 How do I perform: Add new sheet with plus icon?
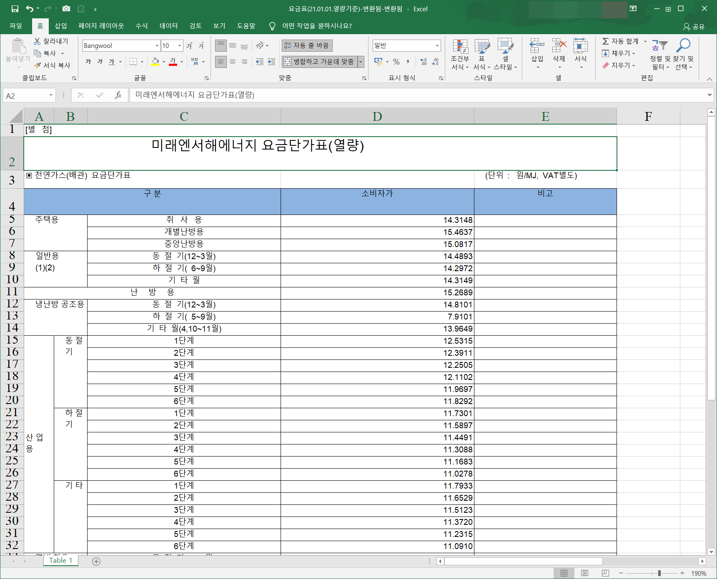(96, 562)
